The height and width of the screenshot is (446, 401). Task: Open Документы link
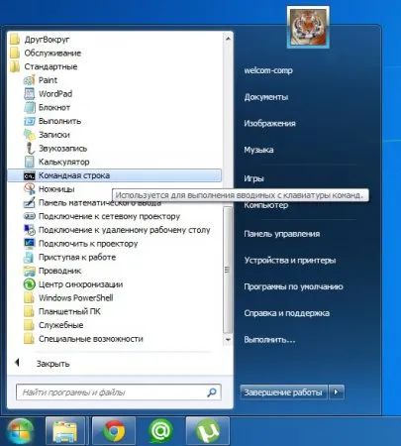click(x=266, y=97)
